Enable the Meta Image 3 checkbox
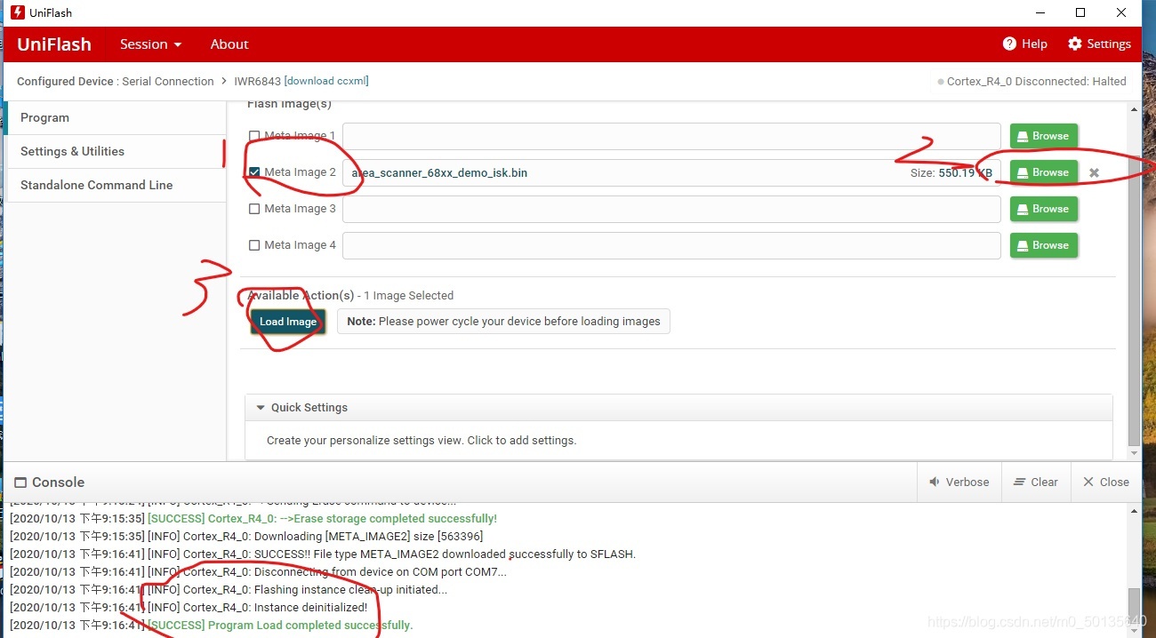 click(x=254, y=209)
